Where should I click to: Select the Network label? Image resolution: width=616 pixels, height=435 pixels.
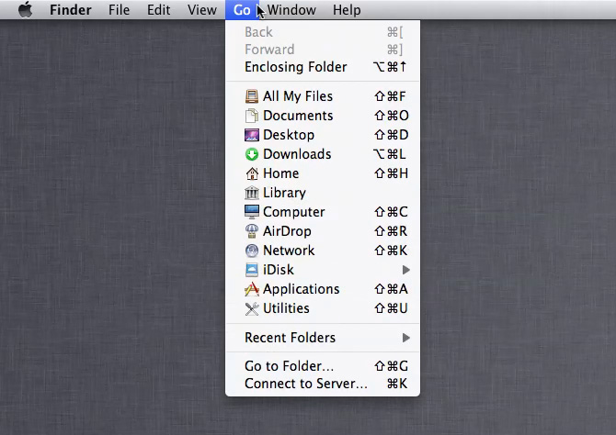pyautogui.click(x=289, y=251)
